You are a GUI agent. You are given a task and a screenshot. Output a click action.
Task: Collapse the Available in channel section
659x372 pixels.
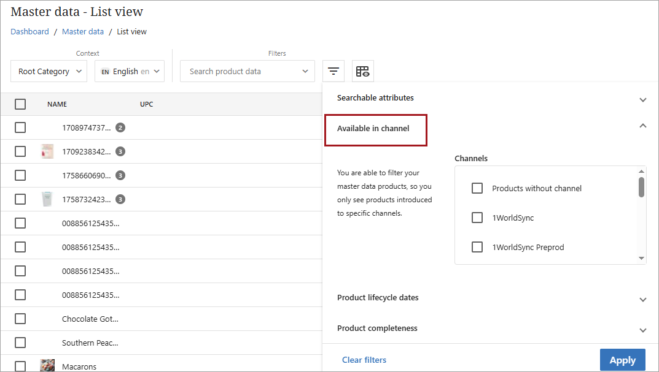(x=642, y=126)
